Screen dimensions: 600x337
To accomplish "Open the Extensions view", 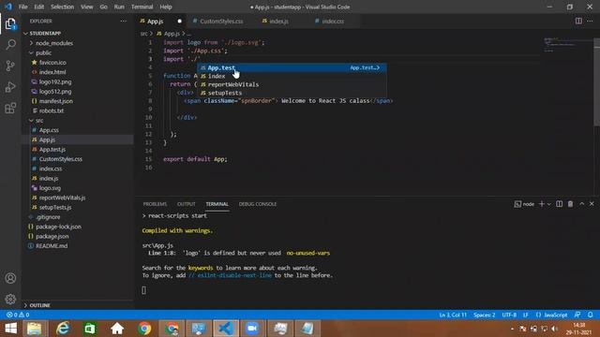I will pos(10,109).
